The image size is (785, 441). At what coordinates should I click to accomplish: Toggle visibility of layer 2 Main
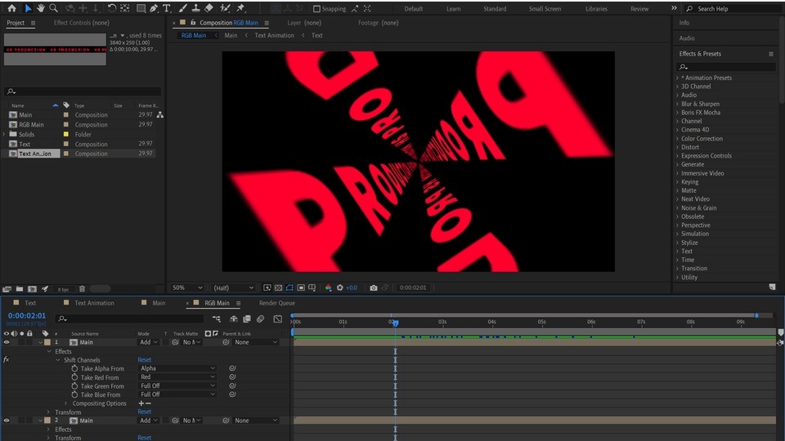(x=7, y=421)
